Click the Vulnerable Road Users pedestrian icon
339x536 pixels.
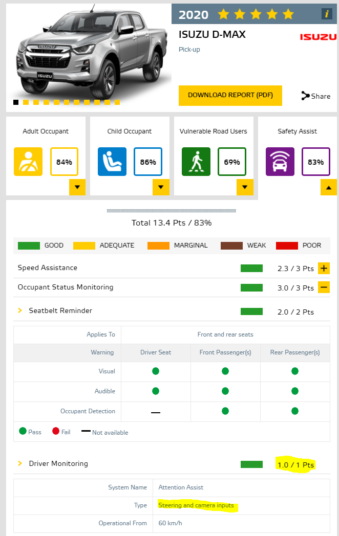pyautogui.click(x=196, y=162)
